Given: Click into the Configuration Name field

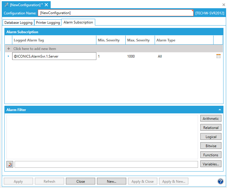Looking at the screenshot, I should 115,13.
